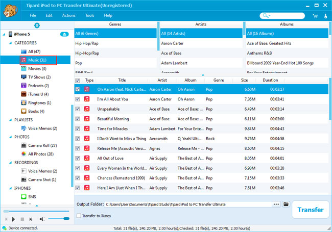Click the output folder path field
This screenshot has width=332, height=232.
[x=188, y=204]
